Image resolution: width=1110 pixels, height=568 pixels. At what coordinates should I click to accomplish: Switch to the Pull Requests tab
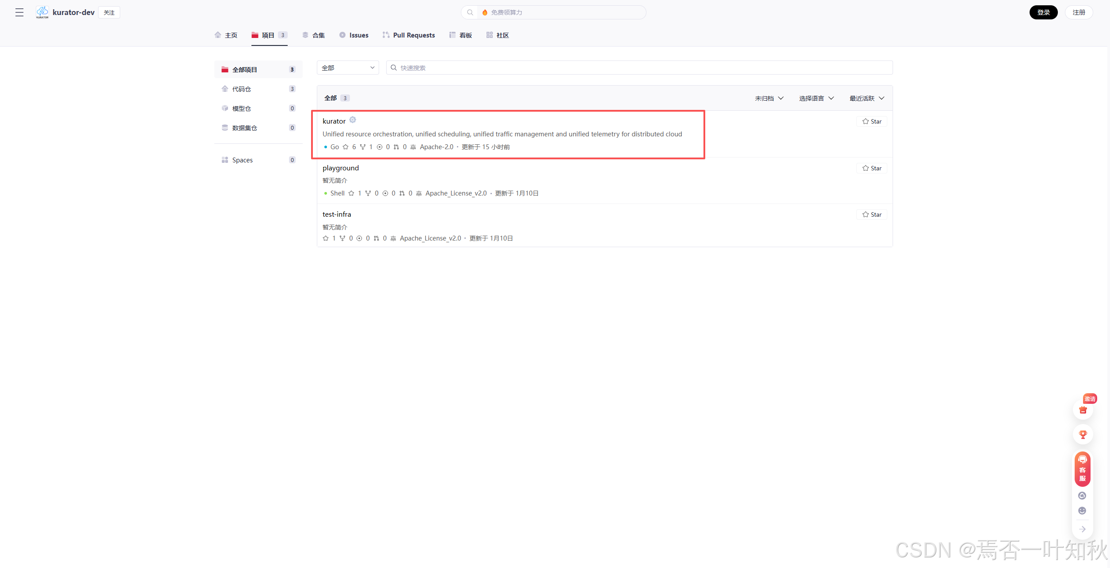click(409, 35)
